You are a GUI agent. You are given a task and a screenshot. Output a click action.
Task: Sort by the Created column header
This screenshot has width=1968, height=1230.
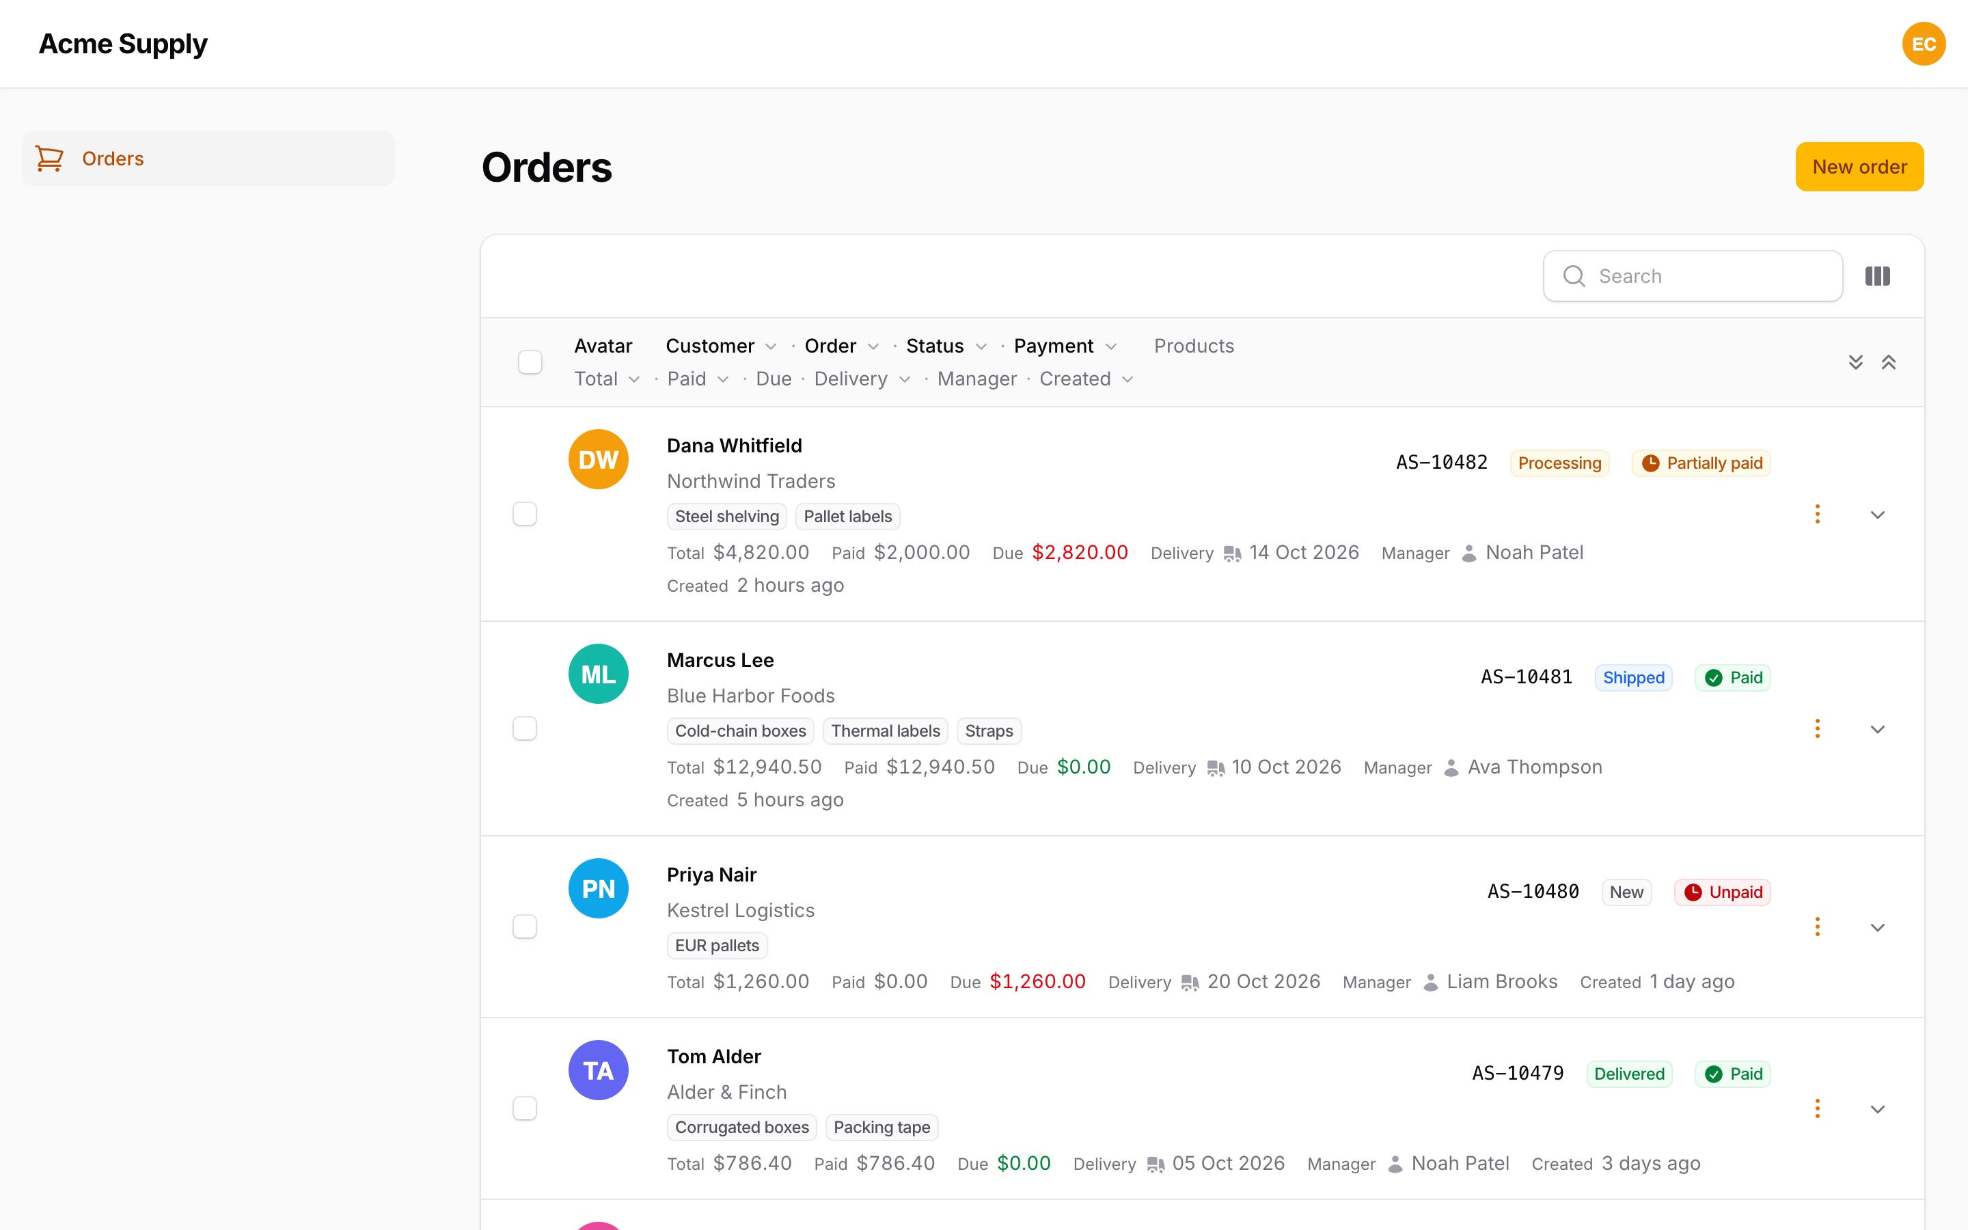1086,379
